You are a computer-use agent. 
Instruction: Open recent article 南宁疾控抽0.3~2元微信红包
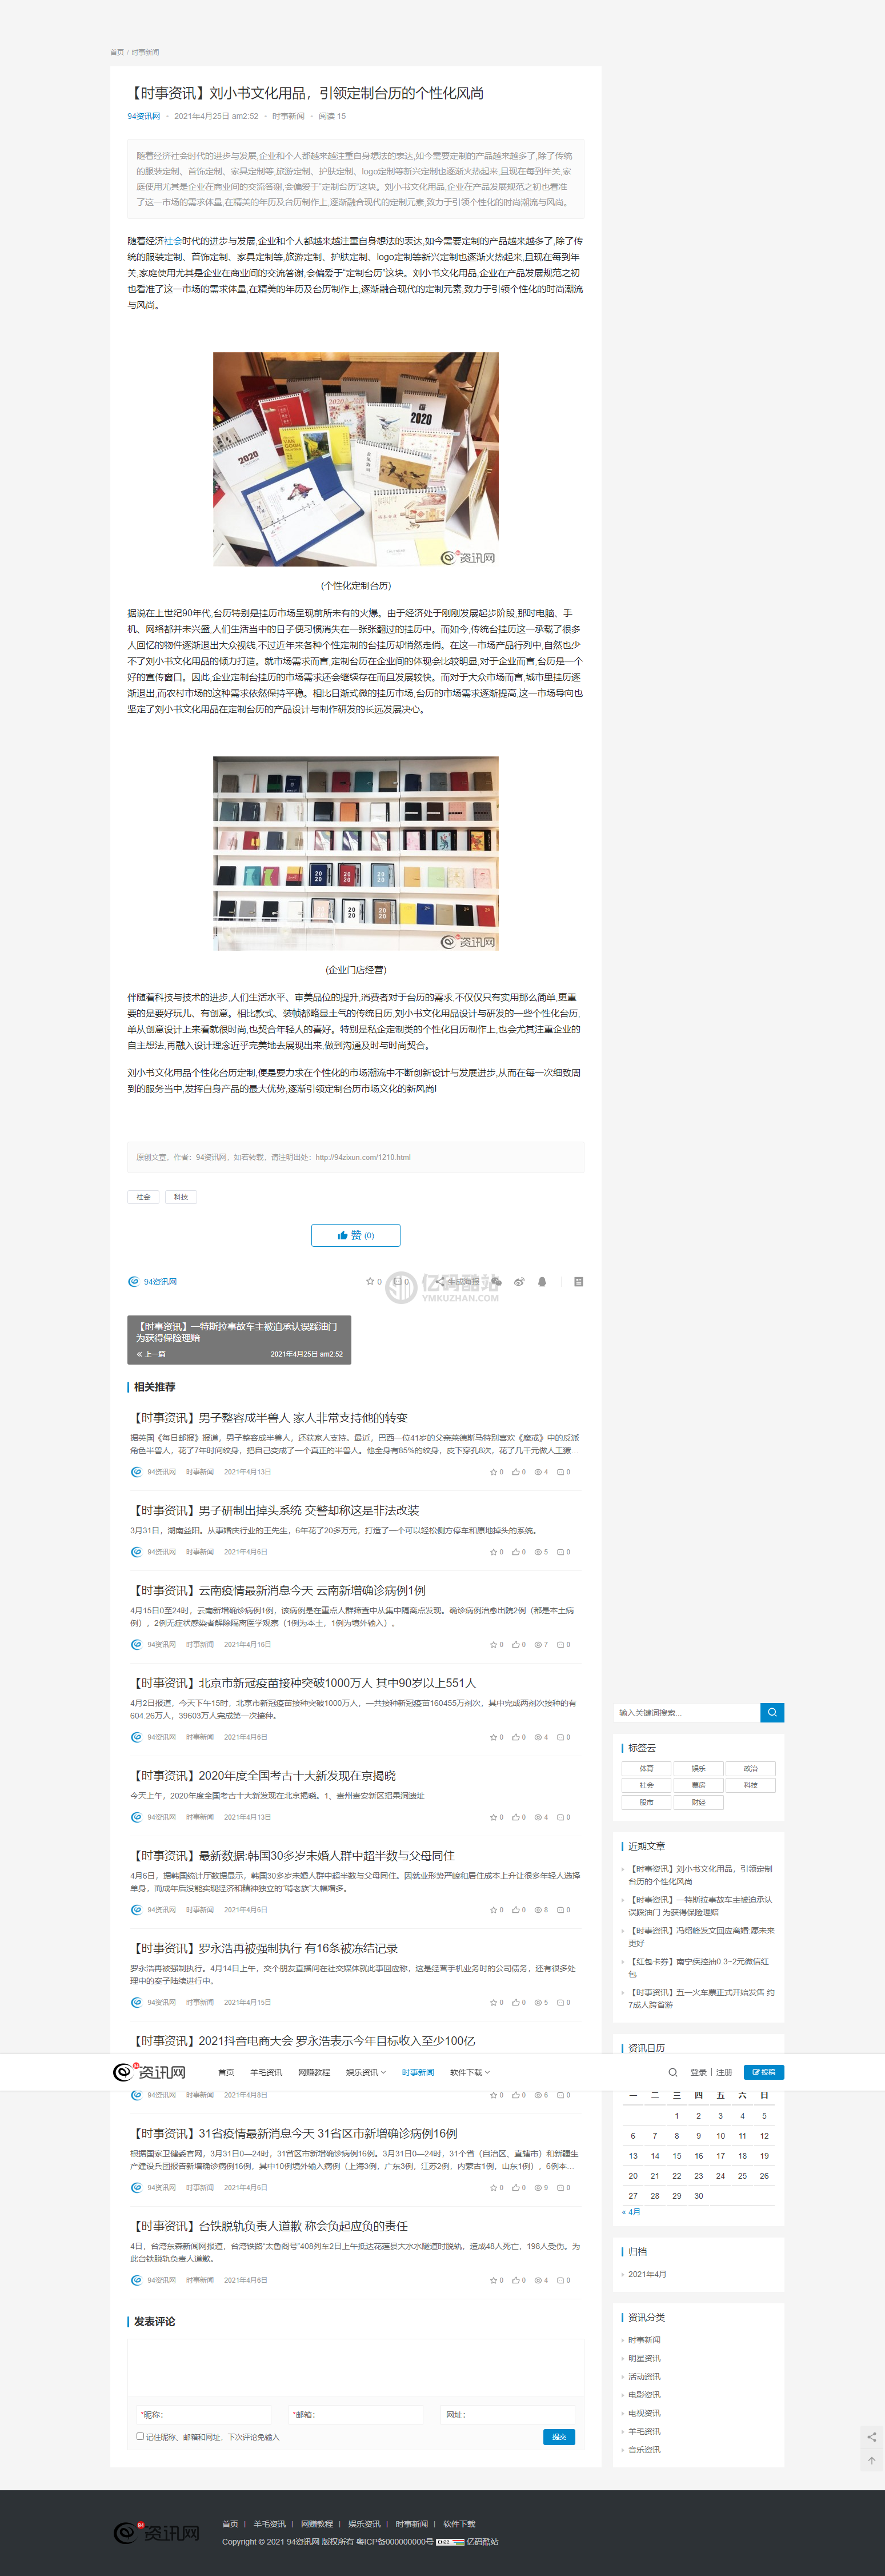pyautogui.click(x=699, y=1968)
